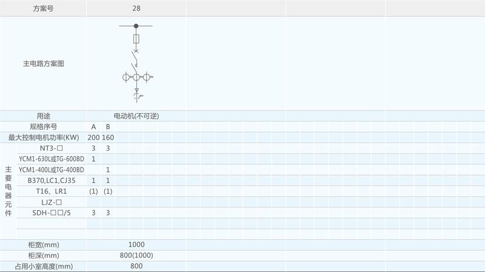
Task: Click the left current transformer circle
Action: coord(127,77)
